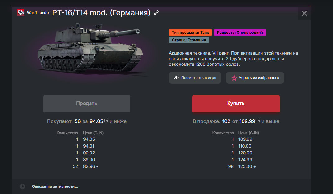The height and width of the screenshot is (194, 333).
Task: Click GJN coin icon next to 109.99
Action: tap(258, 121)
